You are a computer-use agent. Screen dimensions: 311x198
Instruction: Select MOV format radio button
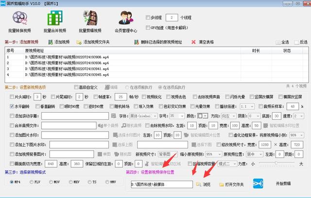pyautogui.click(x=51, y=182)
